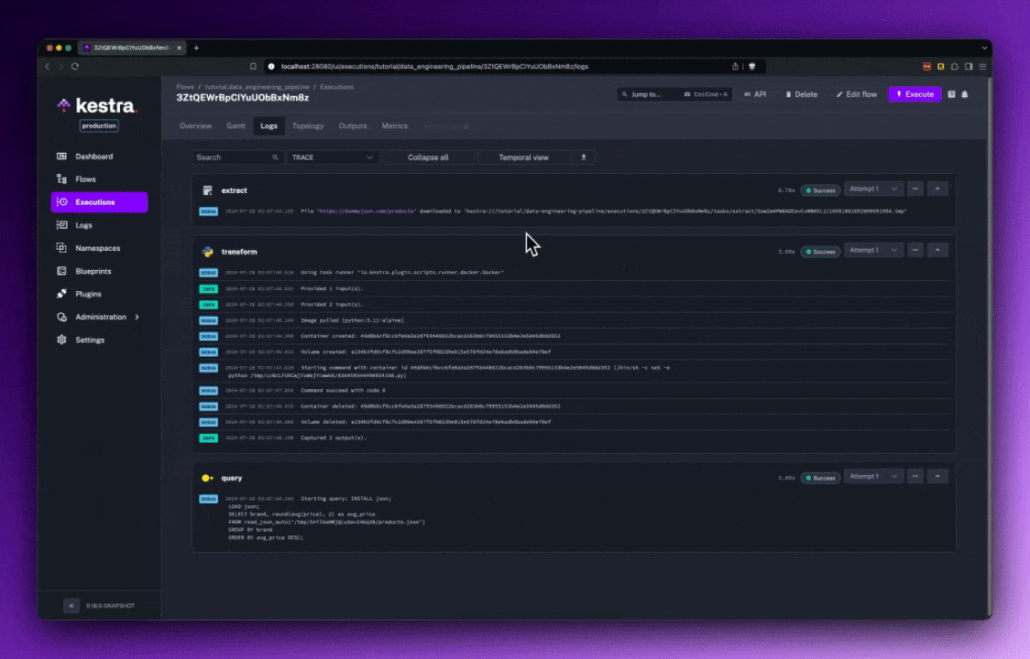The width and height of the screenshot is (1030, 659).
Task: Open the Dashboard sidebar icon
Action: click(x=62, y=157)
